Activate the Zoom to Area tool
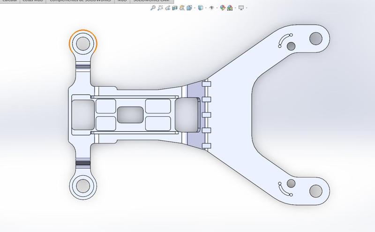The width and height of the screenshot is (375, 232). tap(160, 8)
